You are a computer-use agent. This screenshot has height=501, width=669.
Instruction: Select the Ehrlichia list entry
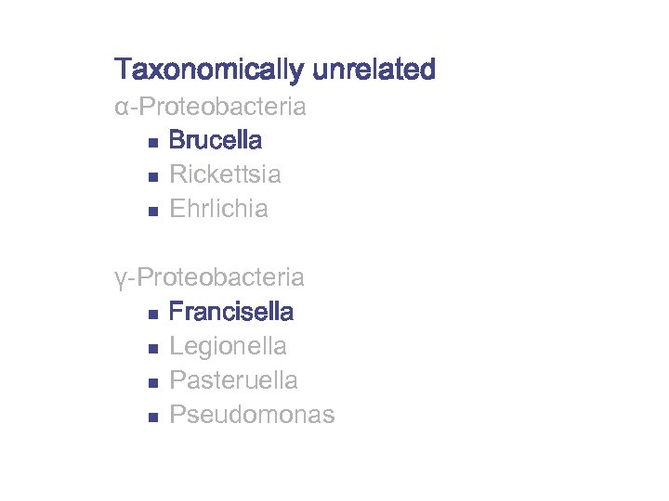click(x=218, y=209)
